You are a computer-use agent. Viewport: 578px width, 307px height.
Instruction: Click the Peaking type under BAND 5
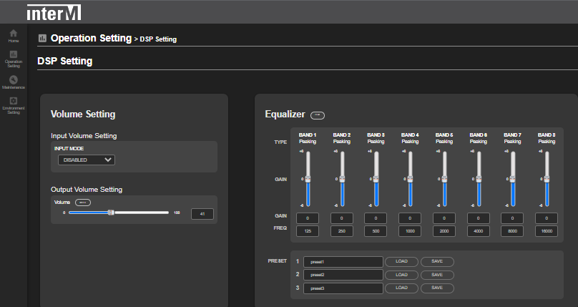444,142
